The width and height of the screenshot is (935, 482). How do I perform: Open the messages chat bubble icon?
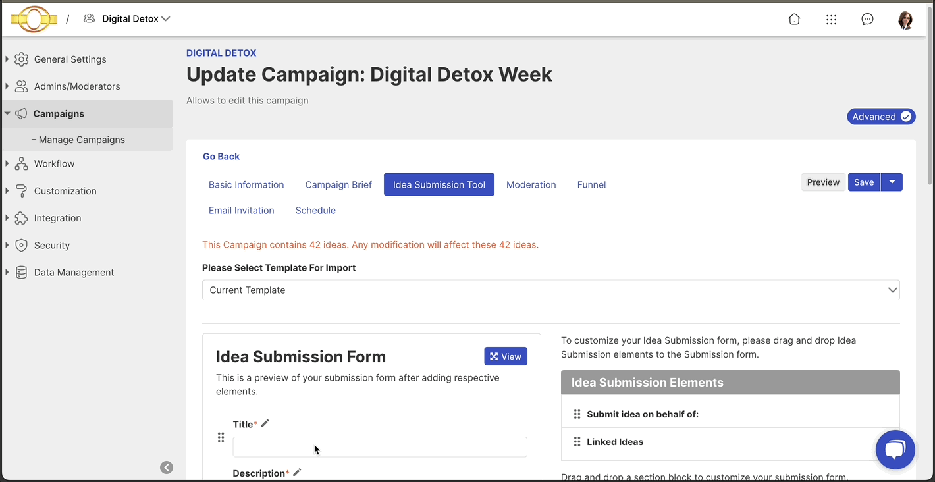(x=867, y=19)
